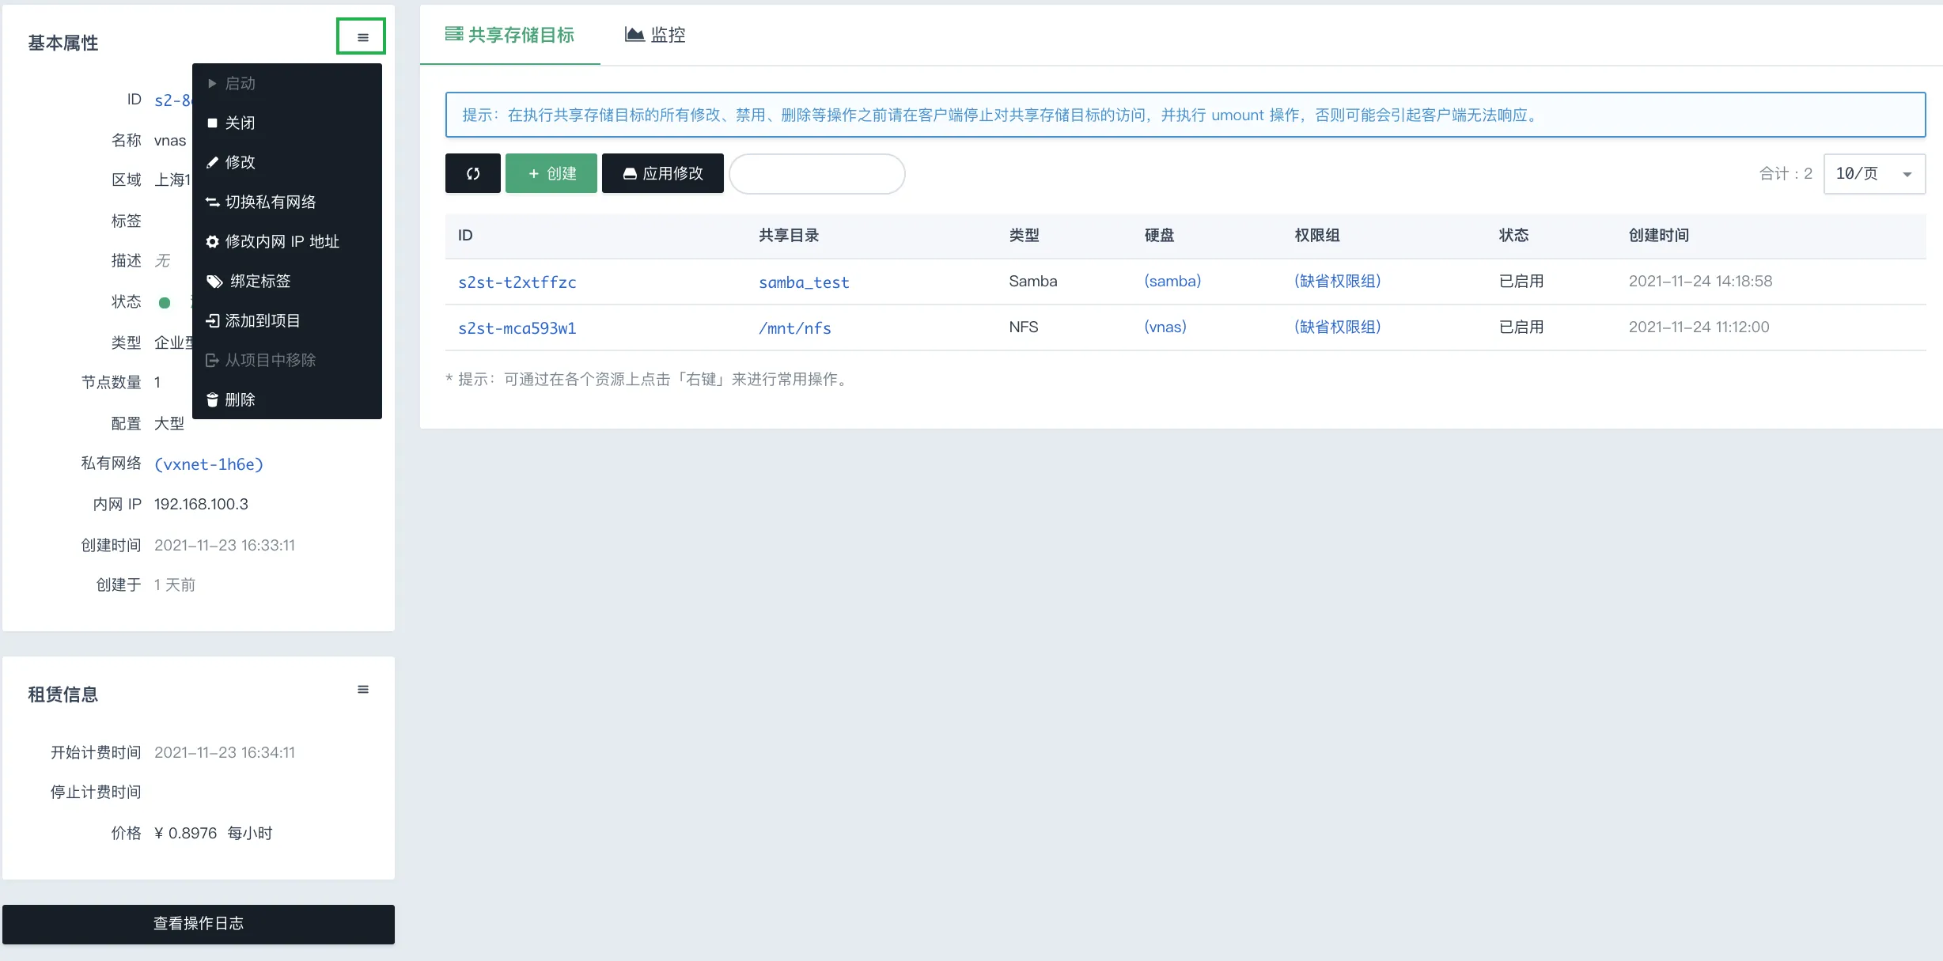1943x961 pixels.
Task: Click the 状态 column header
Action: tap(1513, 235)
